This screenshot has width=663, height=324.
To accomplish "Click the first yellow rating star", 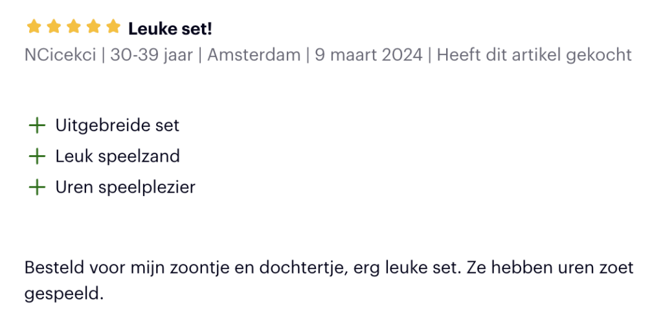I will [x=34, y=27].
